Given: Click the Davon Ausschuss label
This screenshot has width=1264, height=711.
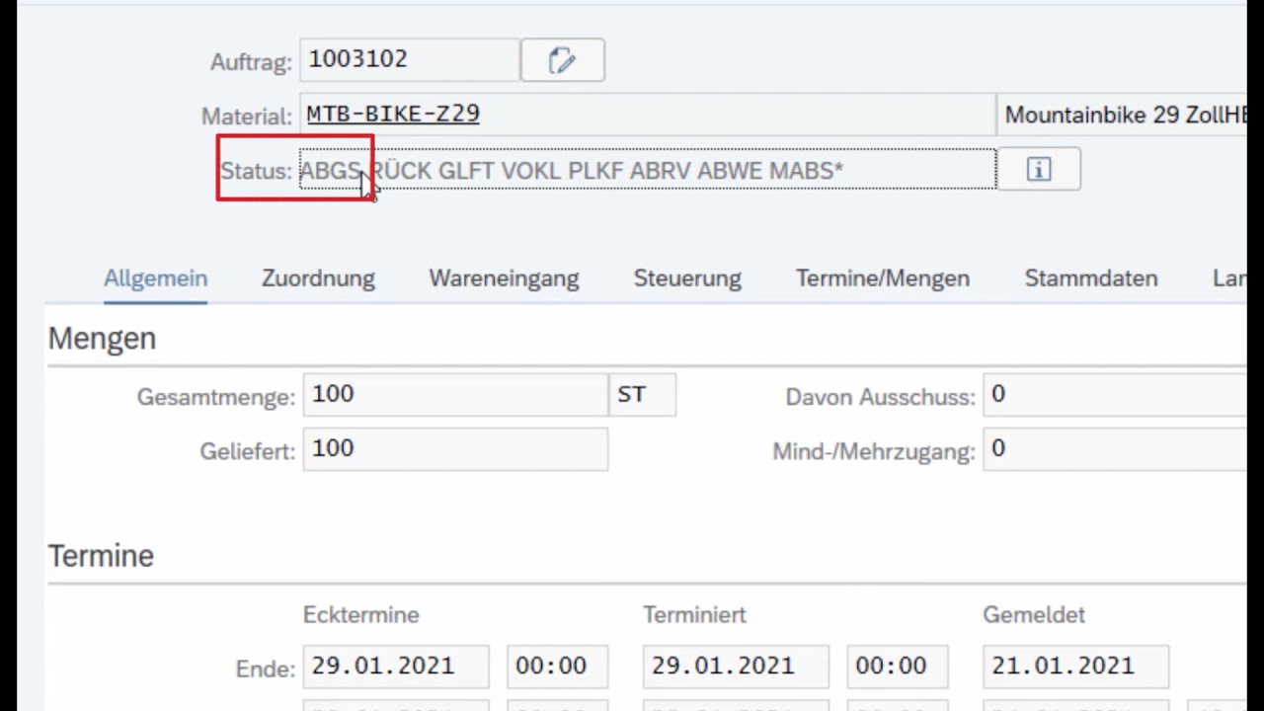Looking at the screenshot, I should pyautogui.click(x=880, y=397).
